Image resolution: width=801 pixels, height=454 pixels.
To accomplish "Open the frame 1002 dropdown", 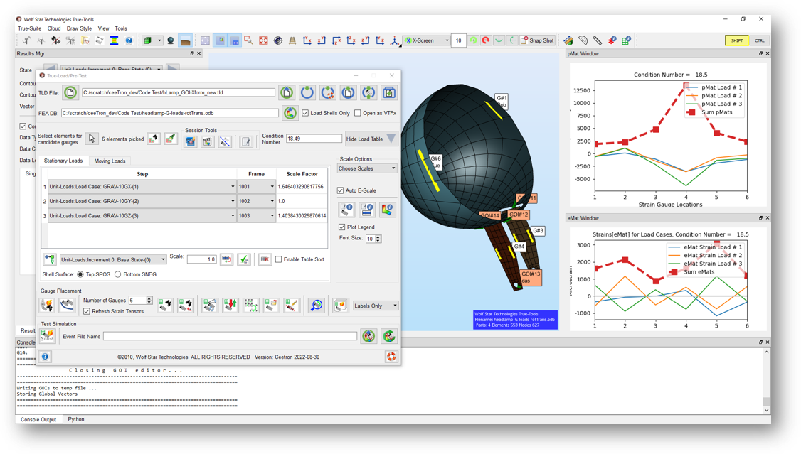I will [256, 201].
